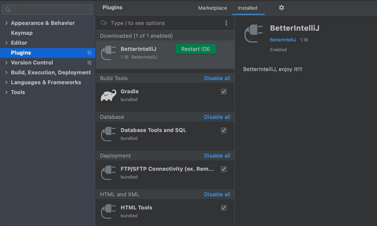Open the Keymap settings page
This screenshot has height=226, width=377.
pyautogui.click(x=21, y=33)
